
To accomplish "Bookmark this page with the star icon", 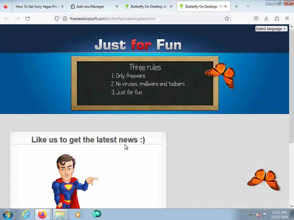I will pyautogui.click(x=227, y=18).
